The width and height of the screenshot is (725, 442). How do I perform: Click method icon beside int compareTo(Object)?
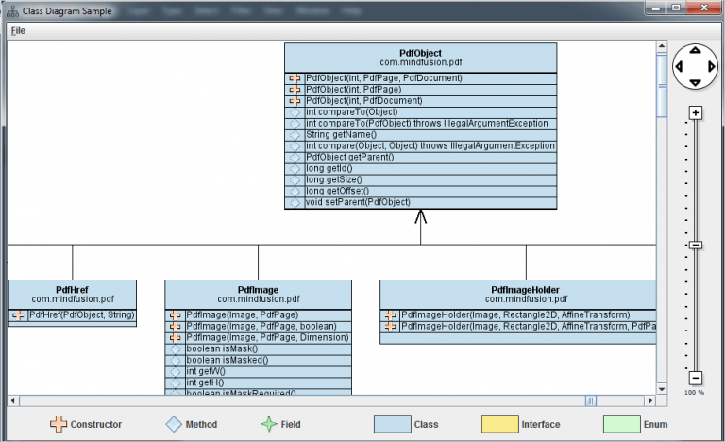coord(295,112)
